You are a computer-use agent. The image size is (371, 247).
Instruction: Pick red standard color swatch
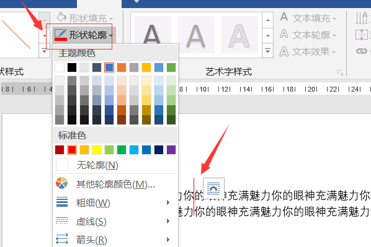72,150
